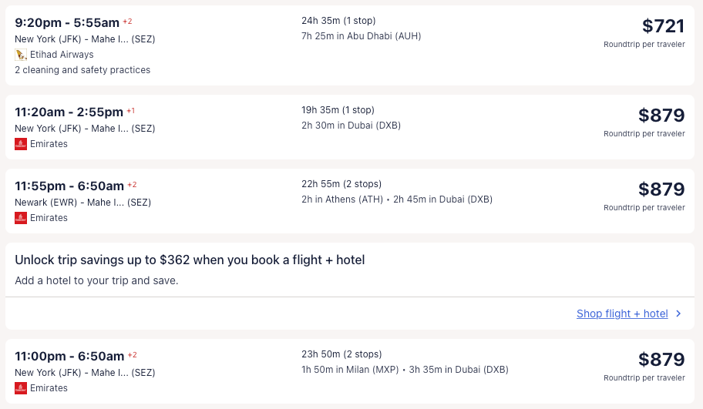Click the $879 price on the 19h 35m flight
Screen dimensions: 703x409
click(x=661, y=116)
